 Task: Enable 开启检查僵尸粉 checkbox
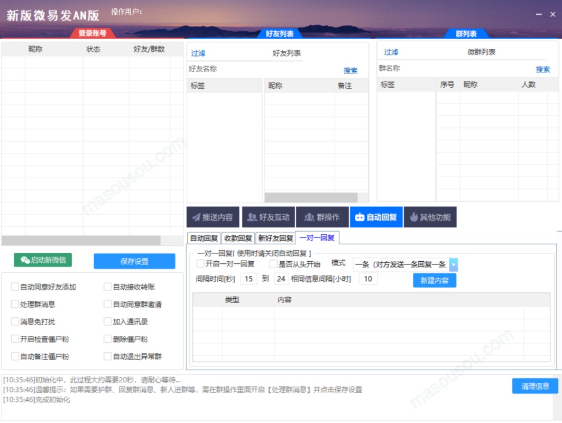(x=15, y=339)
